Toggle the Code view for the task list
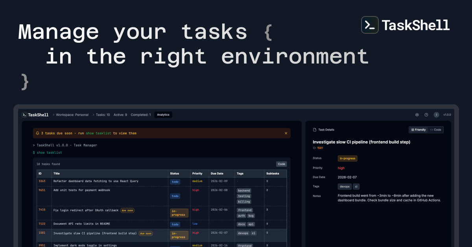 [281, 164]
